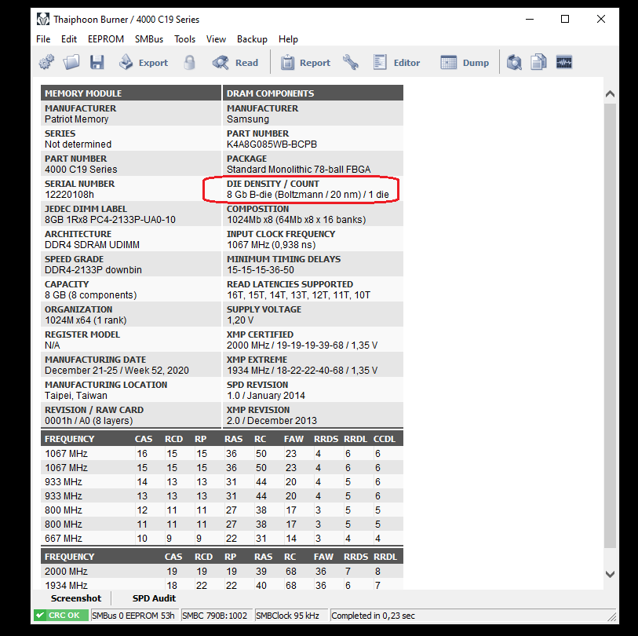Click XMP revision '2.0 / December 2013'
Screen dimensions: 638x636
point(272,421)
